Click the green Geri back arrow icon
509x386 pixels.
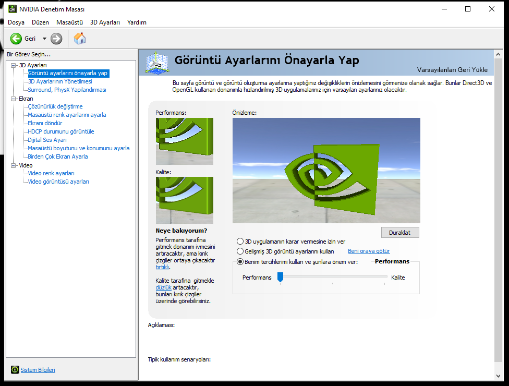(16, 39)
